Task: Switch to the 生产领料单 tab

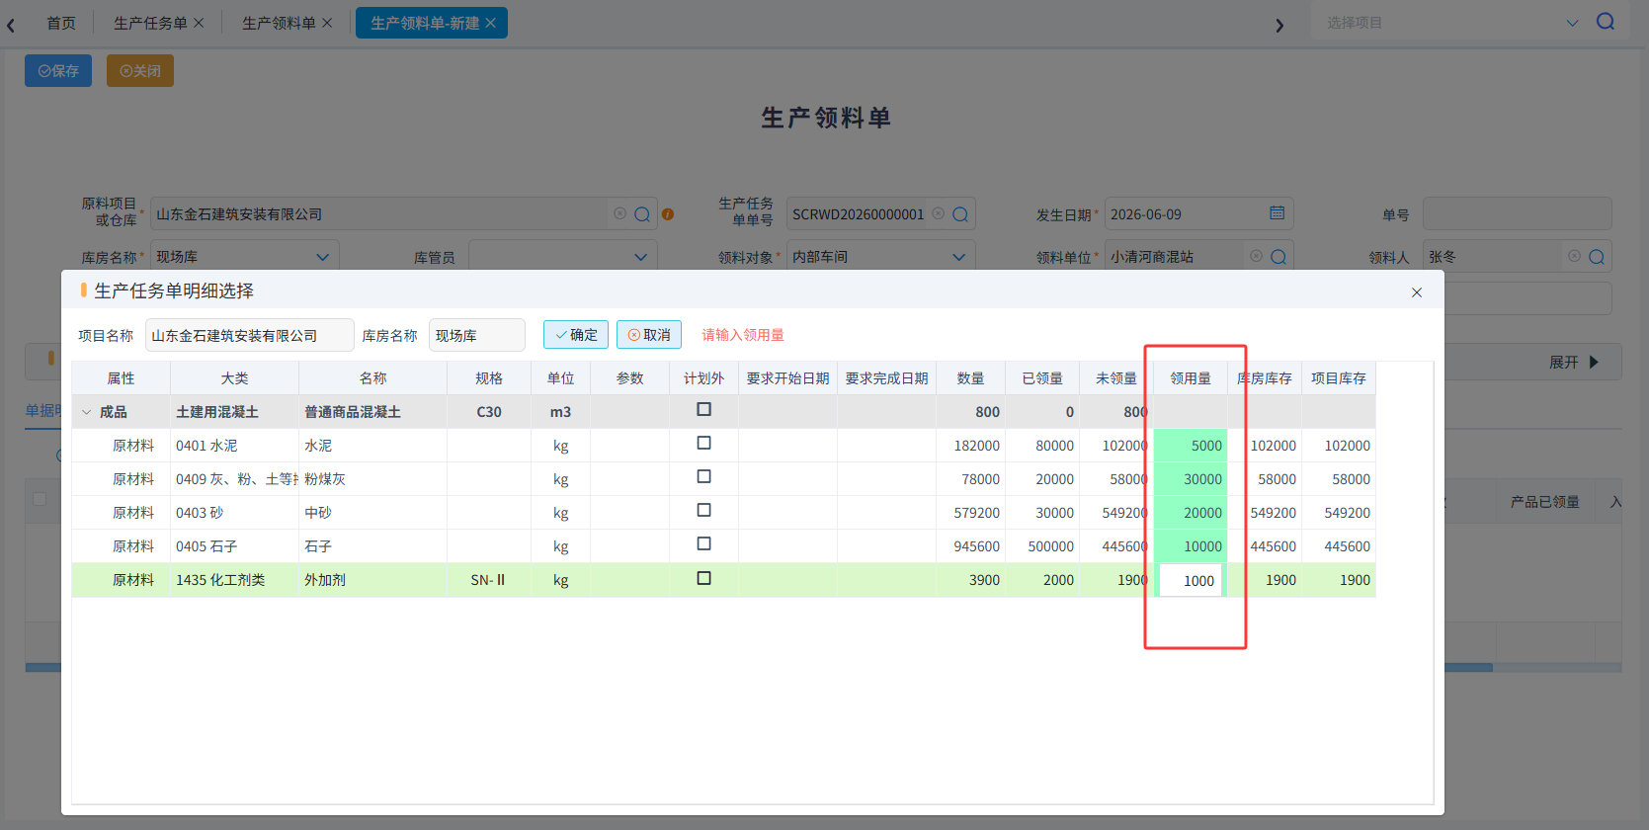Action: [279, 23]
